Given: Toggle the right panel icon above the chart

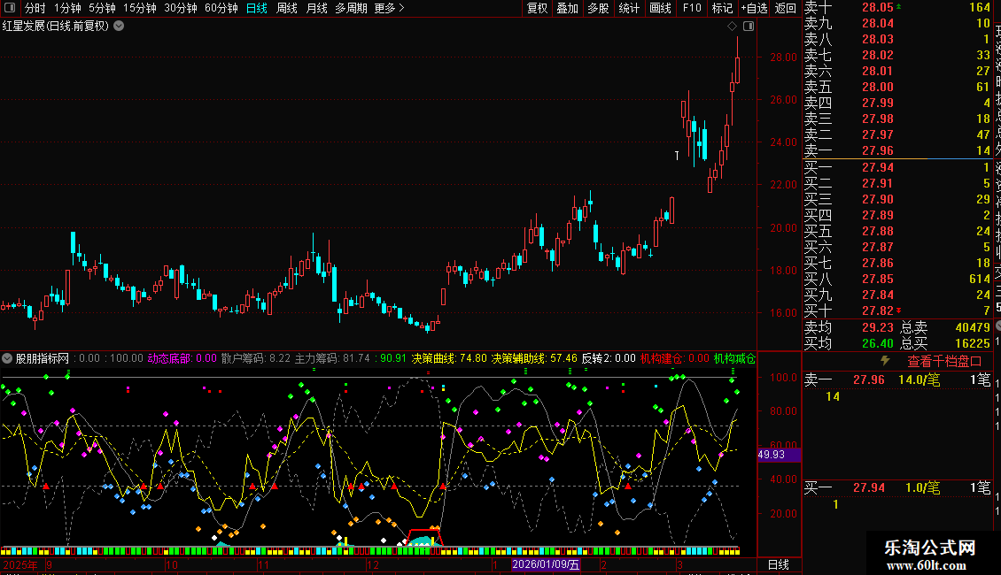Looking at the screenshot, I should pos(749,27).
